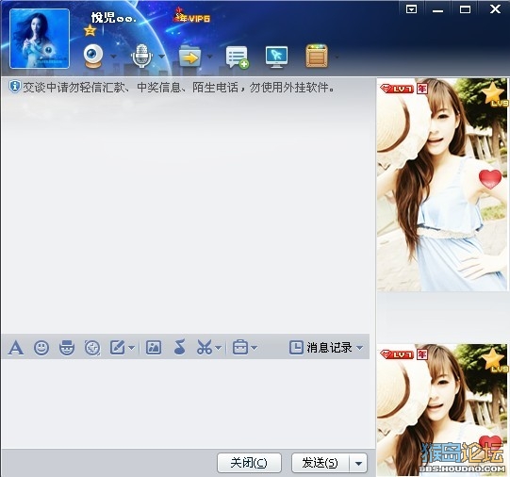Open VIP magic emoticon face icon
The height and width of the screenshot is (477, 510).
point(67,348)
